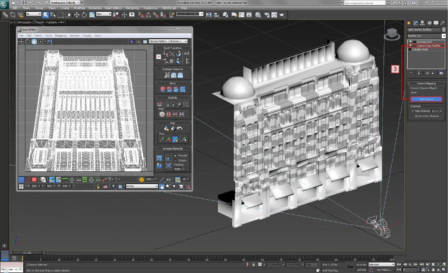
Task: Select the Pan hand icon in Edit UVWs
Action: coord(162,187)
